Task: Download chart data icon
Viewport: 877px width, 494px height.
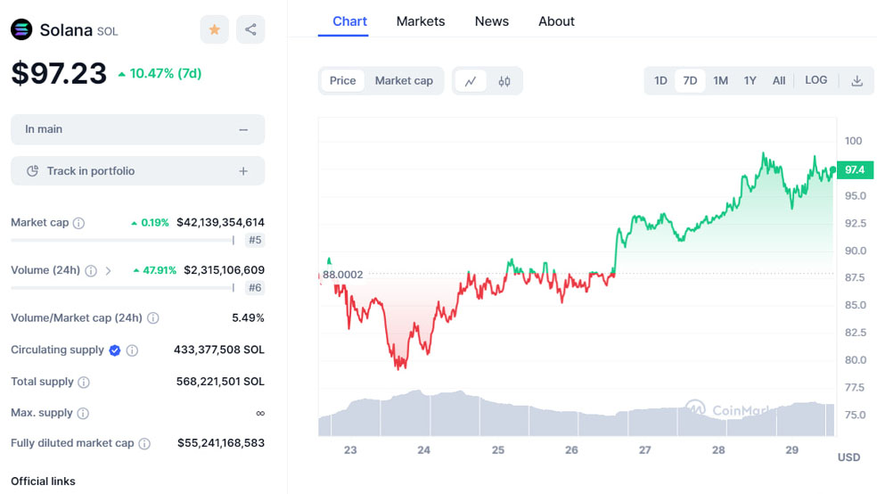Action: click(x=857, y=80)
